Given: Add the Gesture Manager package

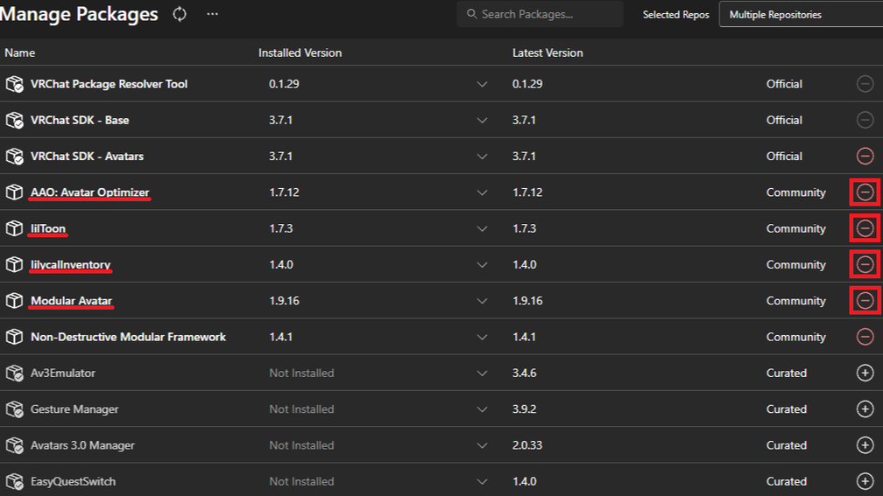Looking at the screenshot, I should [865, 409].
